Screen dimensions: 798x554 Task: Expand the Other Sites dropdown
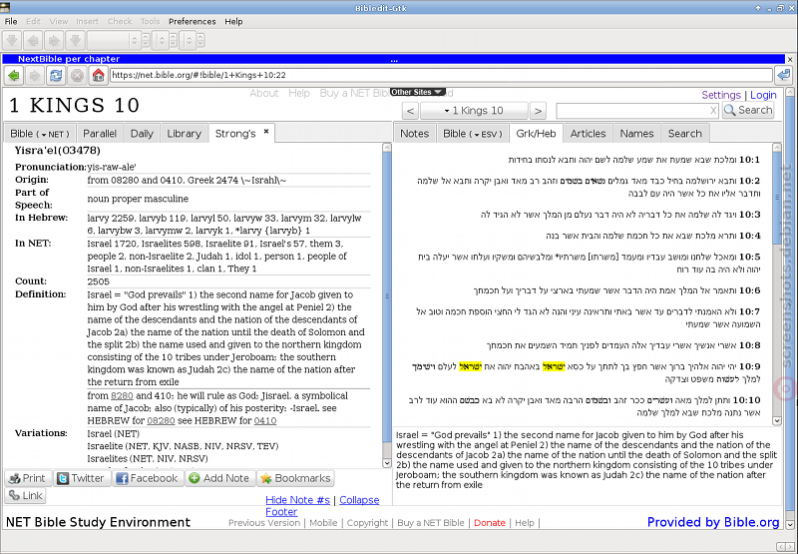pos(418,92)
